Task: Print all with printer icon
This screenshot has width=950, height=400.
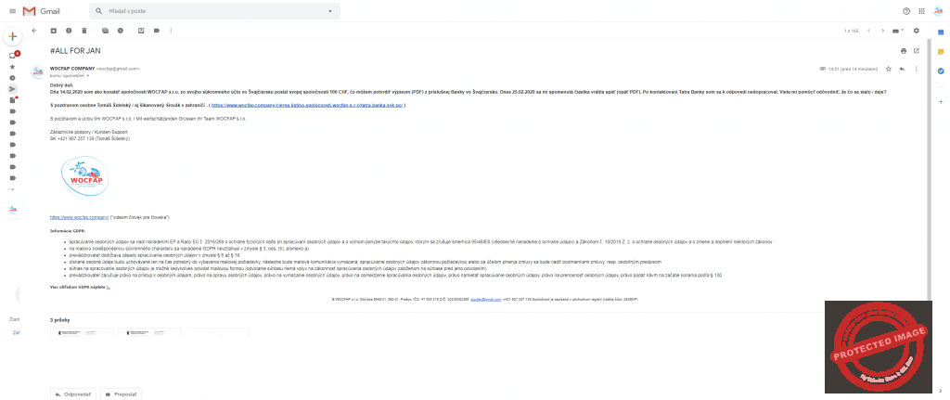Action: (x=904, y=51)
